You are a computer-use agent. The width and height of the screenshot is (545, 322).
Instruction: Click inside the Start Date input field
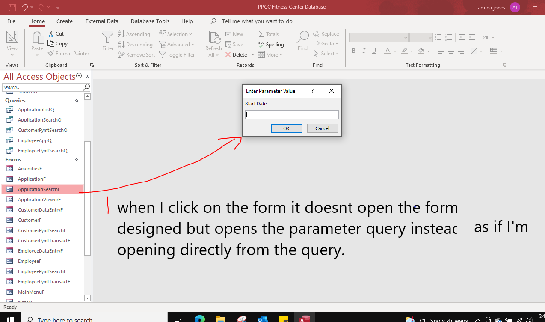291,114
